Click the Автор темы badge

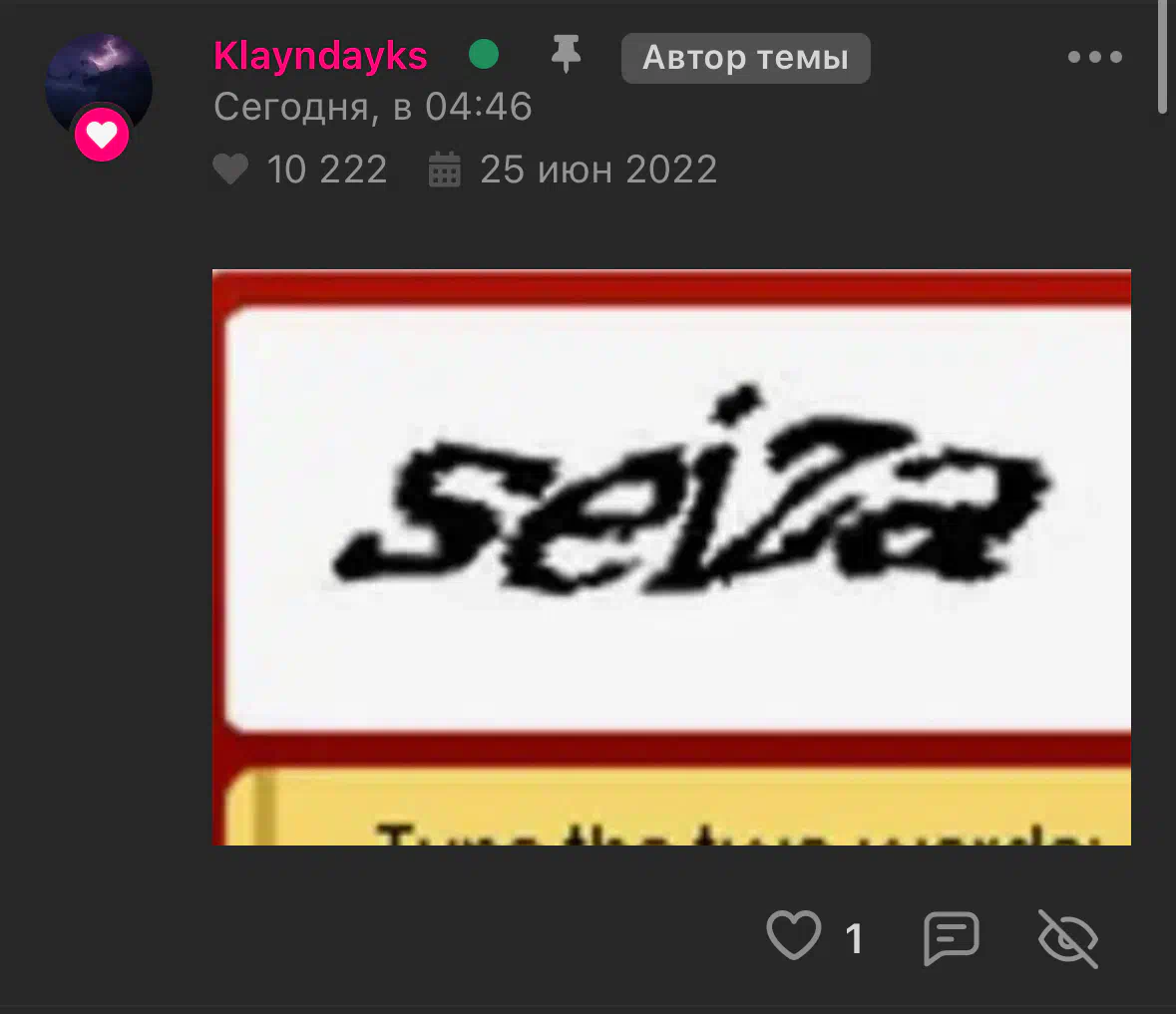tap(745, 58)
